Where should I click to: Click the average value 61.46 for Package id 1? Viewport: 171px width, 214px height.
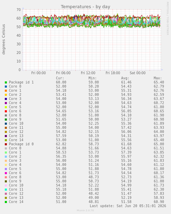coord(126,82)
